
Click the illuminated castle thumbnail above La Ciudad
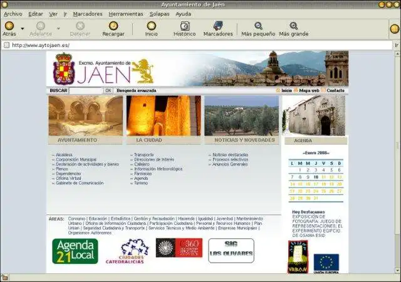pyautogui.click(x=164, y=116)
